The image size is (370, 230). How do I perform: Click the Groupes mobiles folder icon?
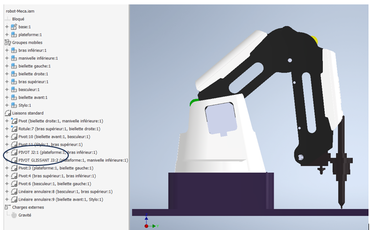8,43
